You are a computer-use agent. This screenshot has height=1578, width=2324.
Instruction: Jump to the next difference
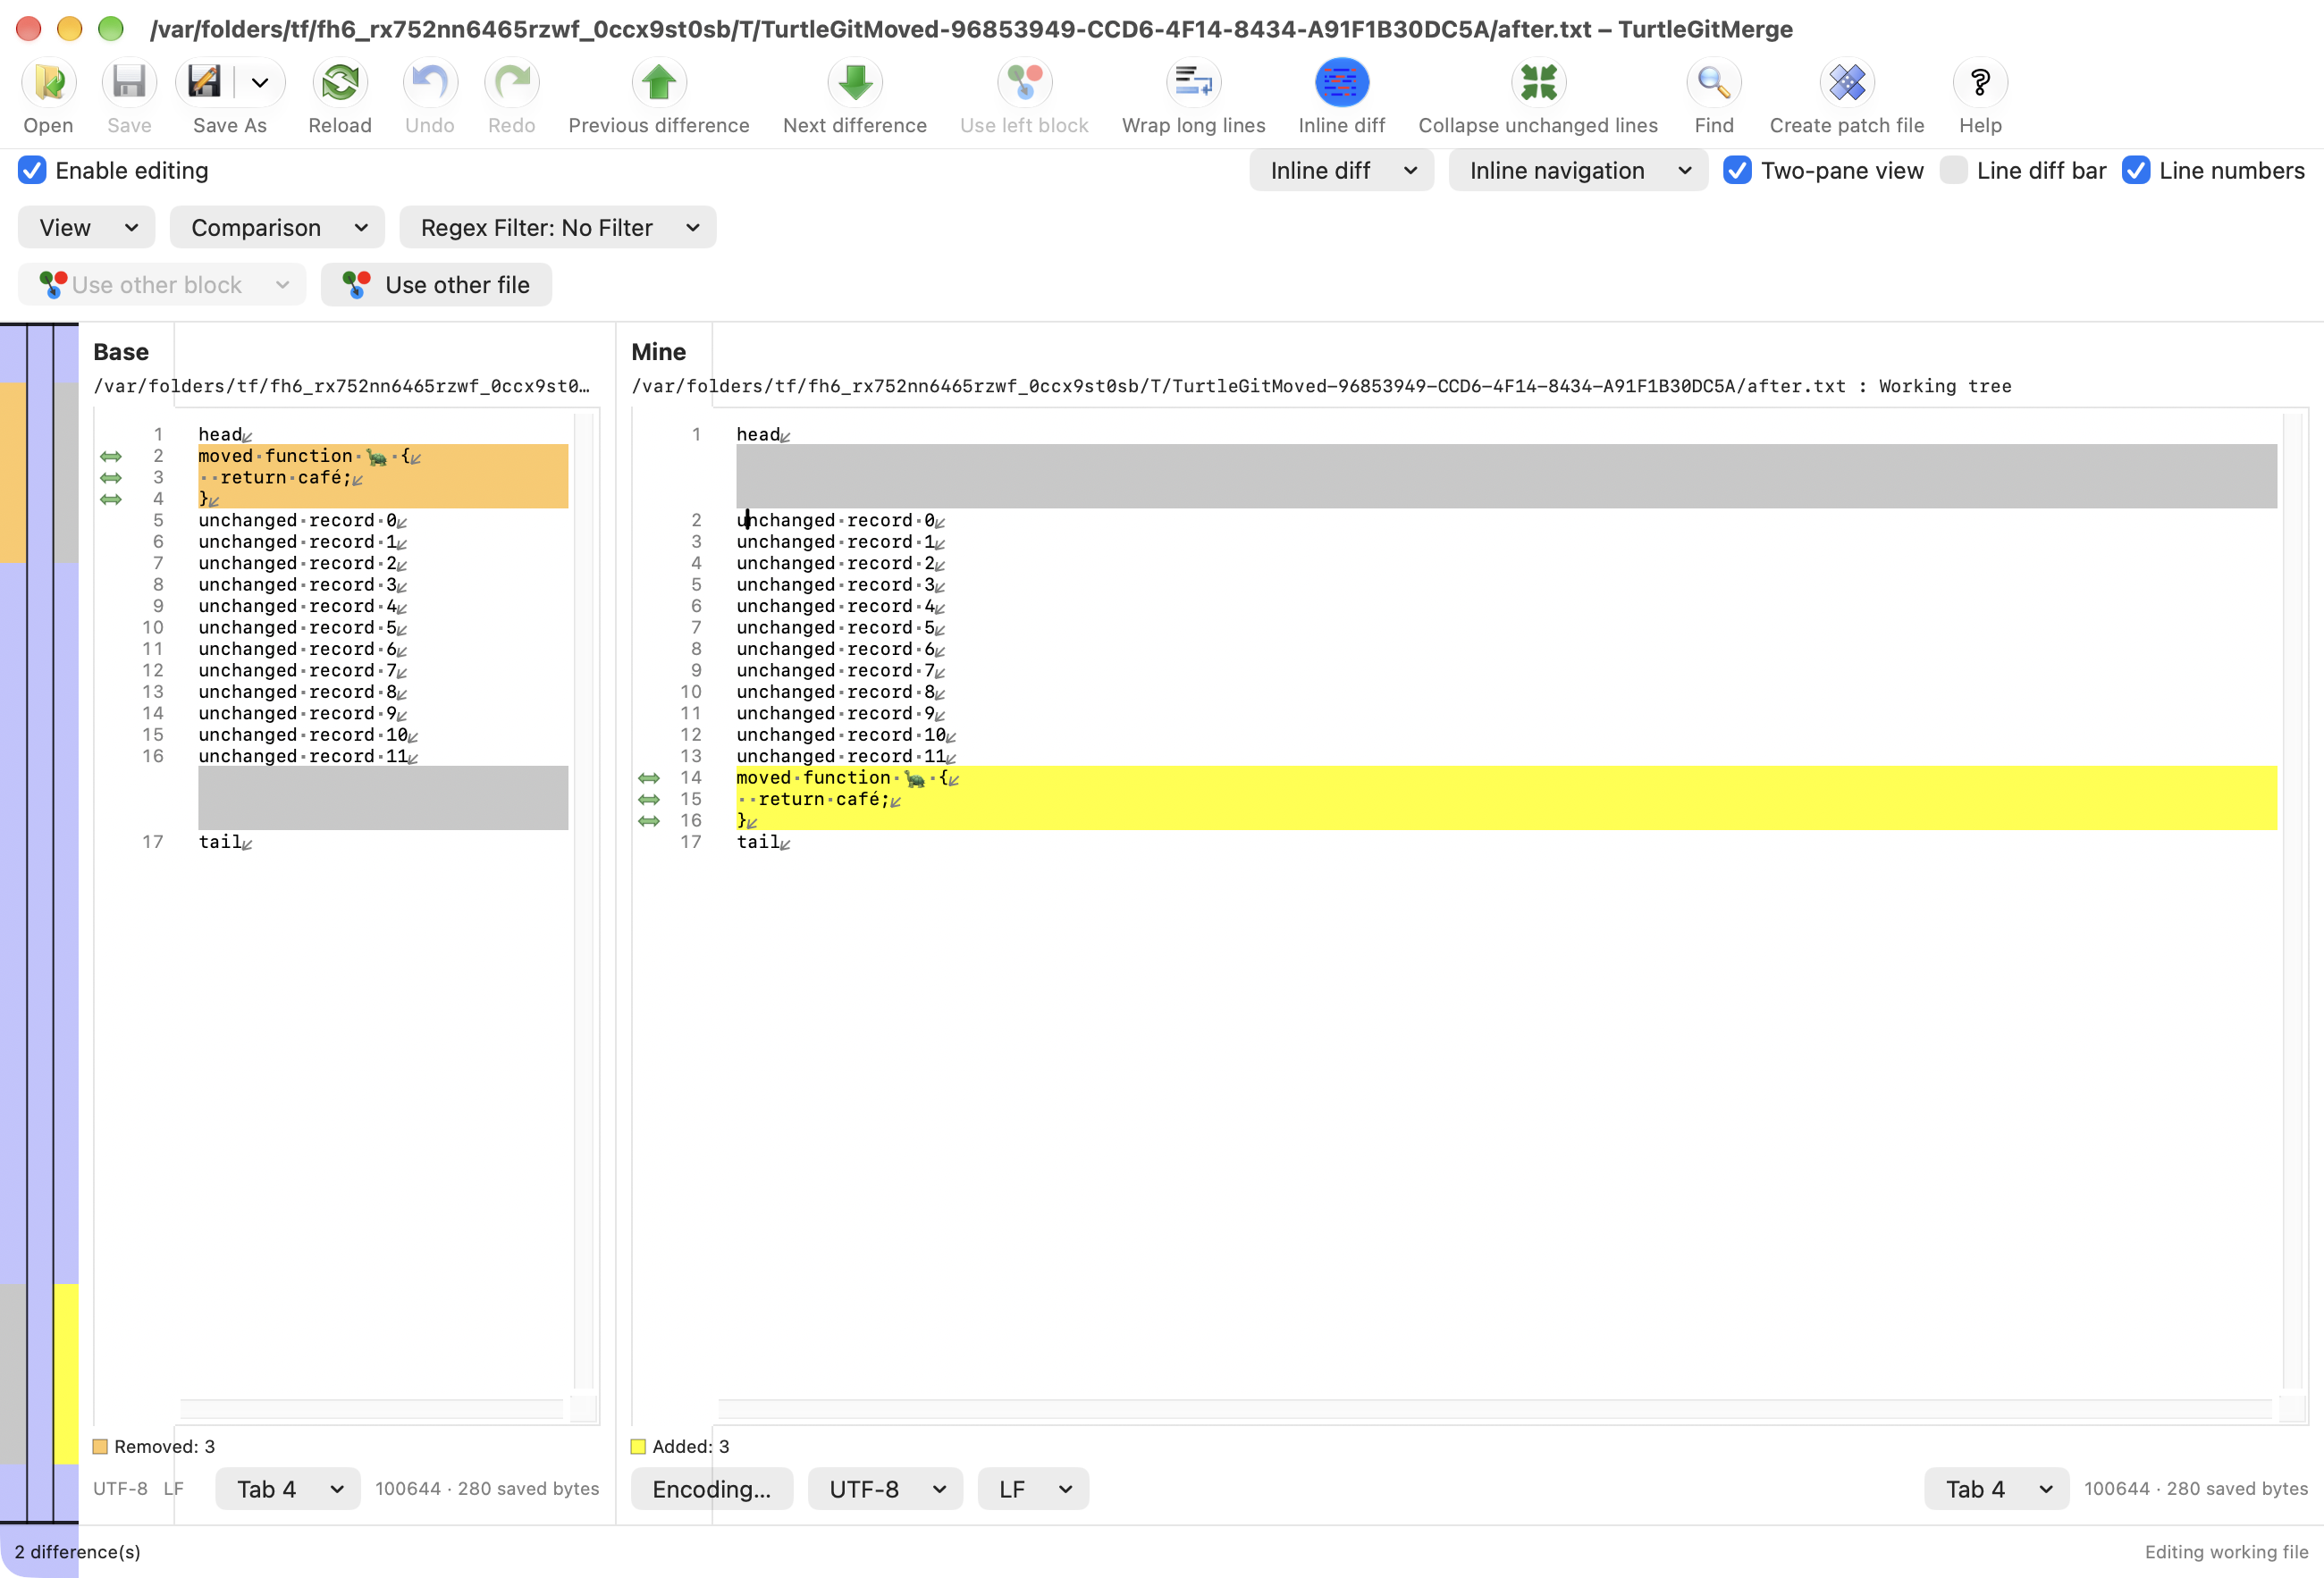click(x=855, y=83)
